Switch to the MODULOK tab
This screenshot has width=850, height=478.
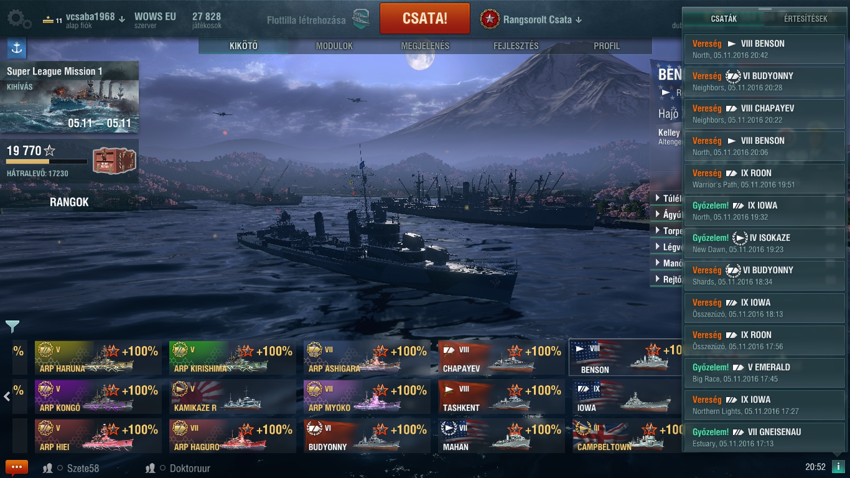[334, 46]
